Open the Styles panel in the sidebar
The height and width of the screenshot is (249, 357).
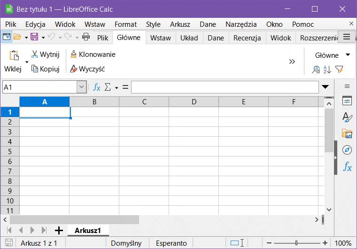(347, 117)
